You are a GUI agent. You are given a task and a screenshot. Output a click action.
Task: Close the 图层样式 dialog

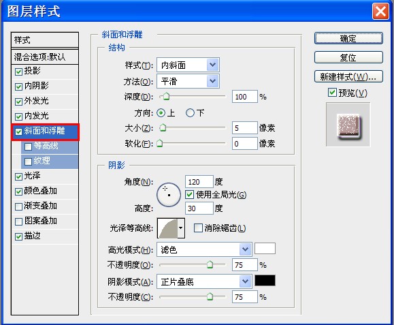(380, 12)
